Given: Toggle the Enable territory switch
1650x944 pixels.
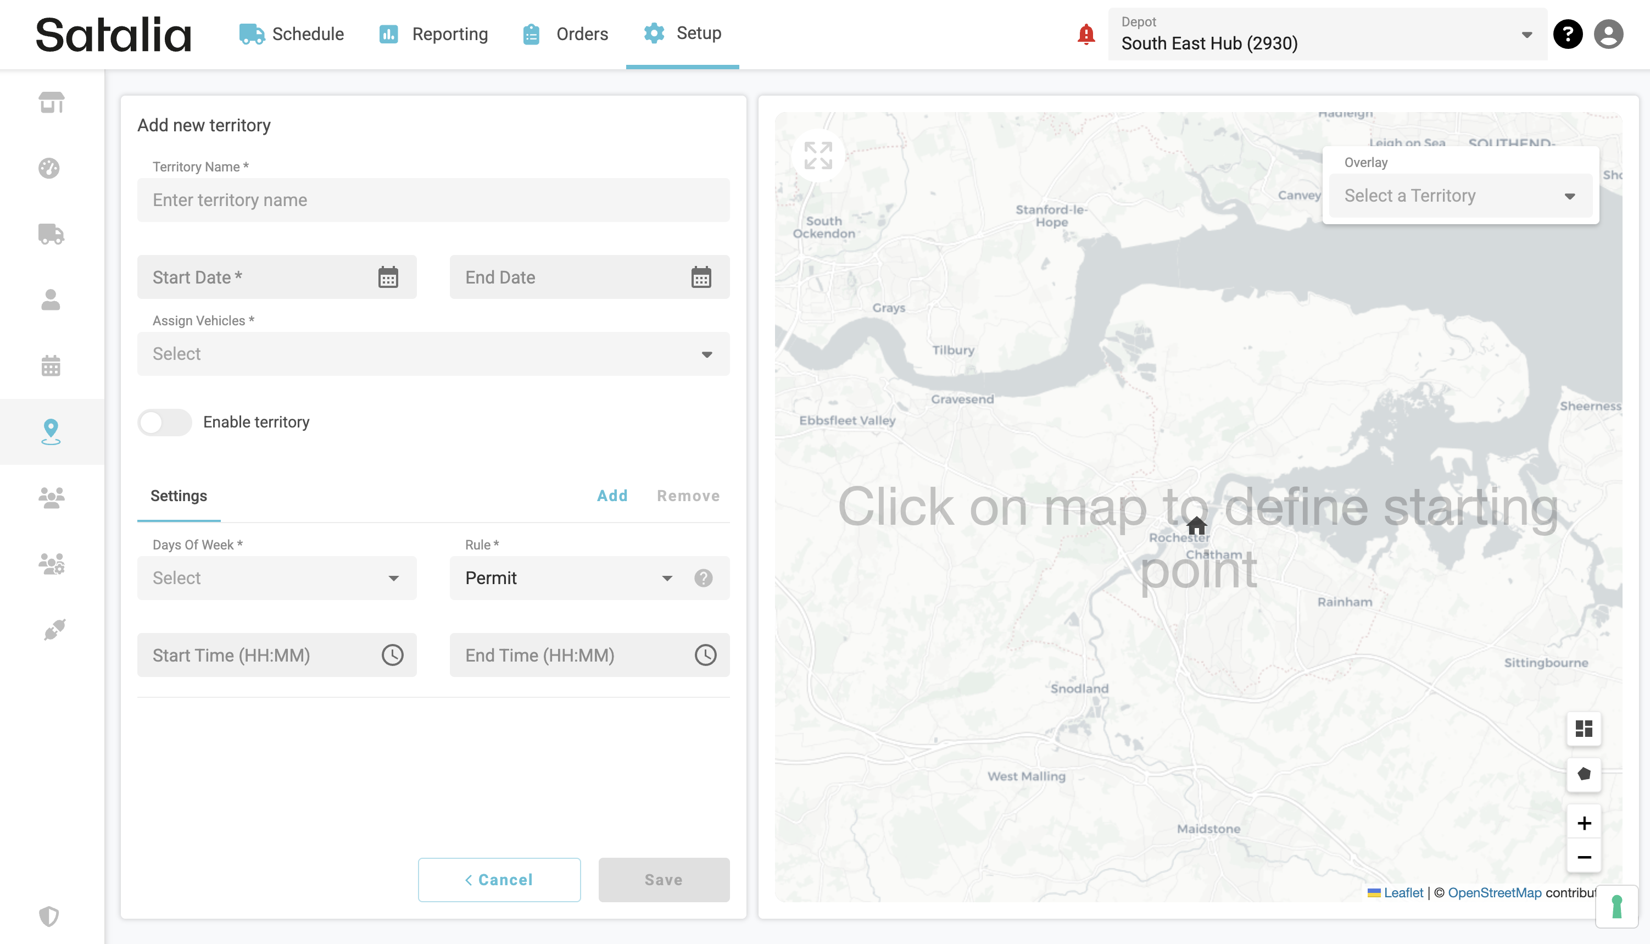Looking at the screenshot, I should (165, 422).
